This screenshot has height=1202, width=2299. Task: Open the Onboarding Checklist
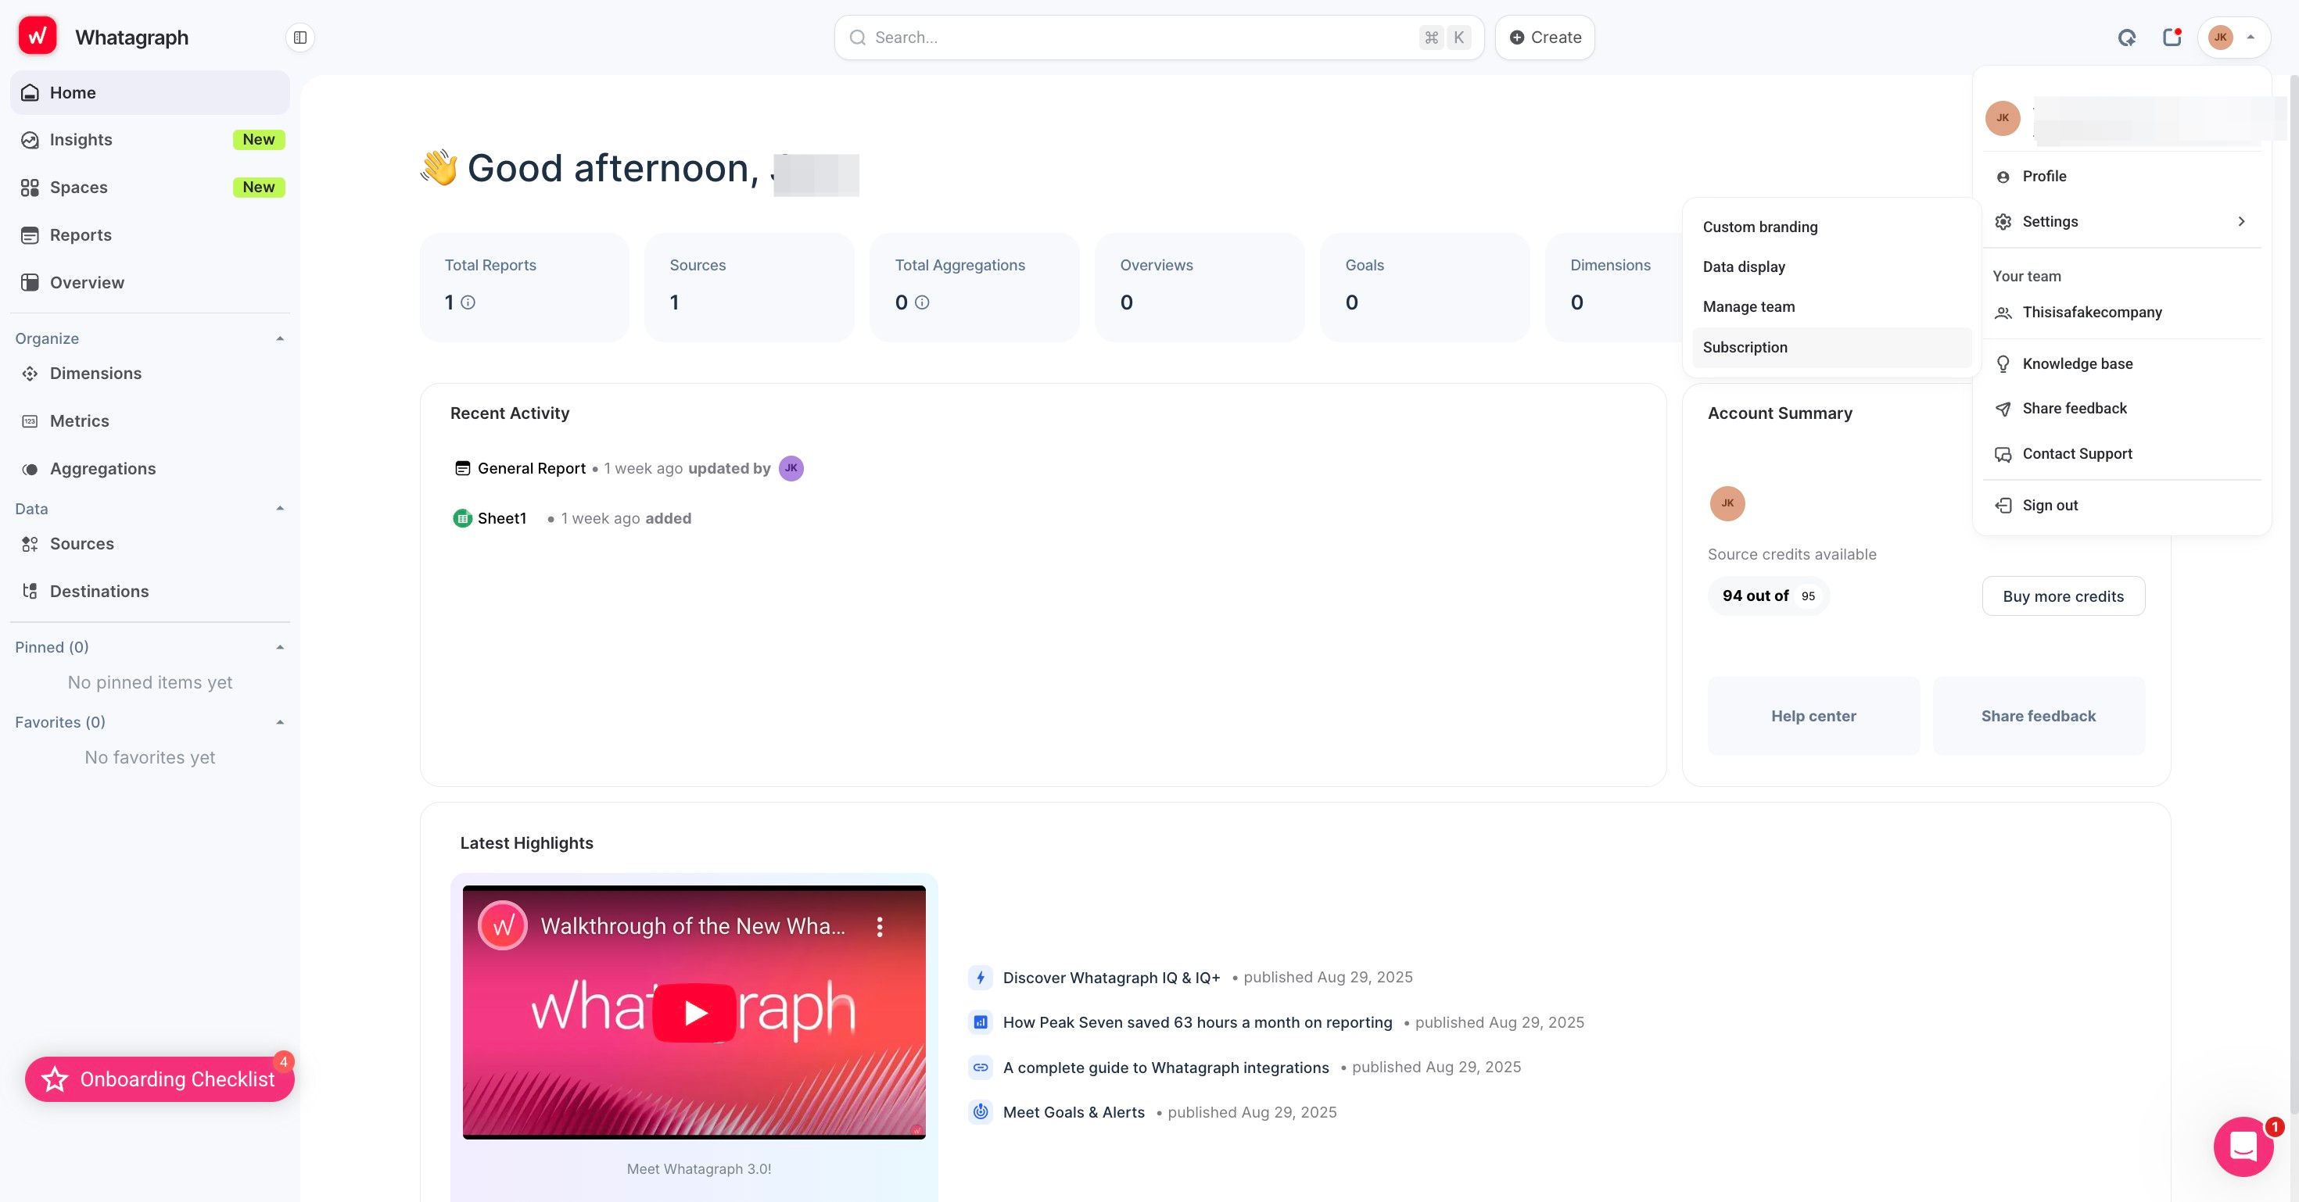pos(160,1079)
